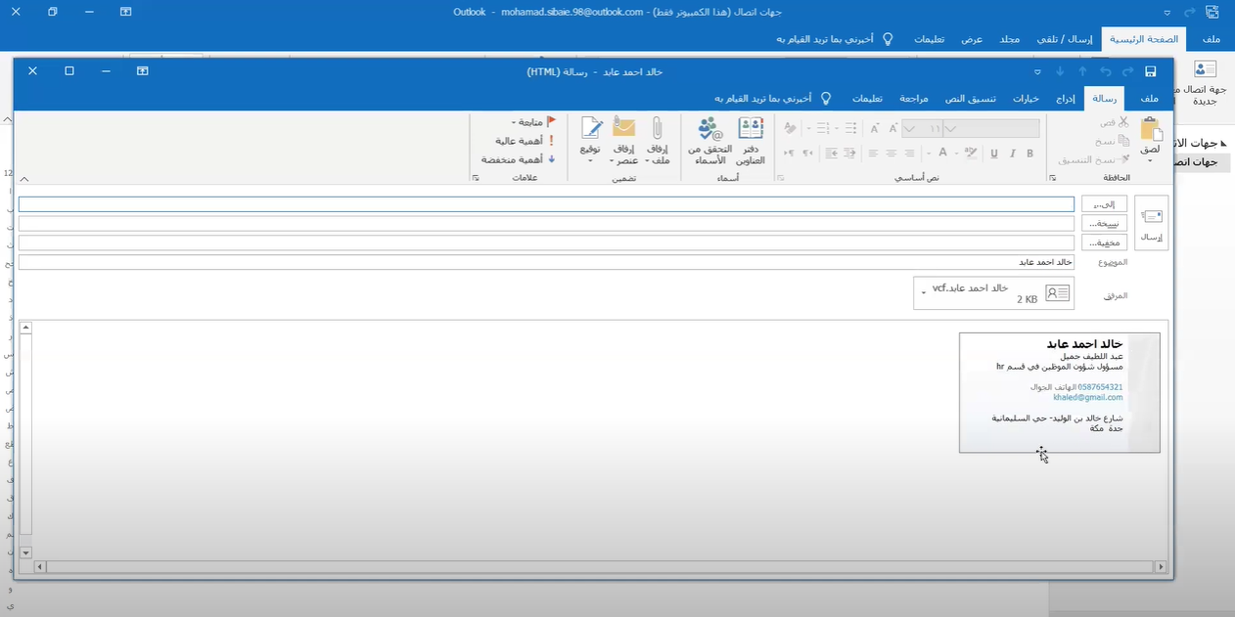Image resolution: width=1235 pixels, height=617 pixels.
Task: Click the To (إلى...) button
Action: [1104, 204]
